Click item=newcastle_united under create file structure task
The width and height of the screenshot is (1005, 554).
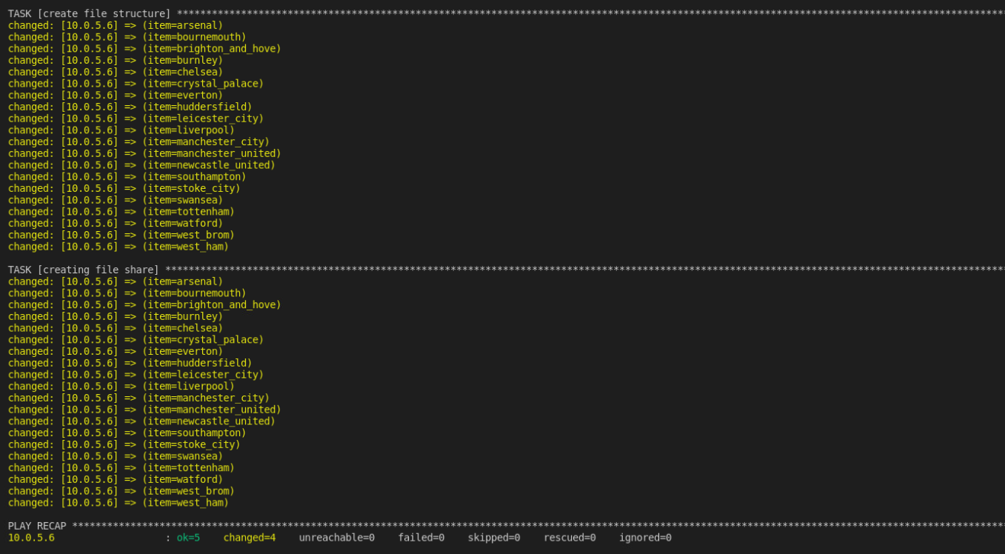[209, 165]
